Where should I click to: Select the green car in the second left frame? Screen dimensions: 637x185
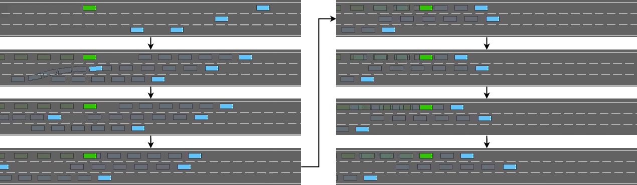[89, 57]
